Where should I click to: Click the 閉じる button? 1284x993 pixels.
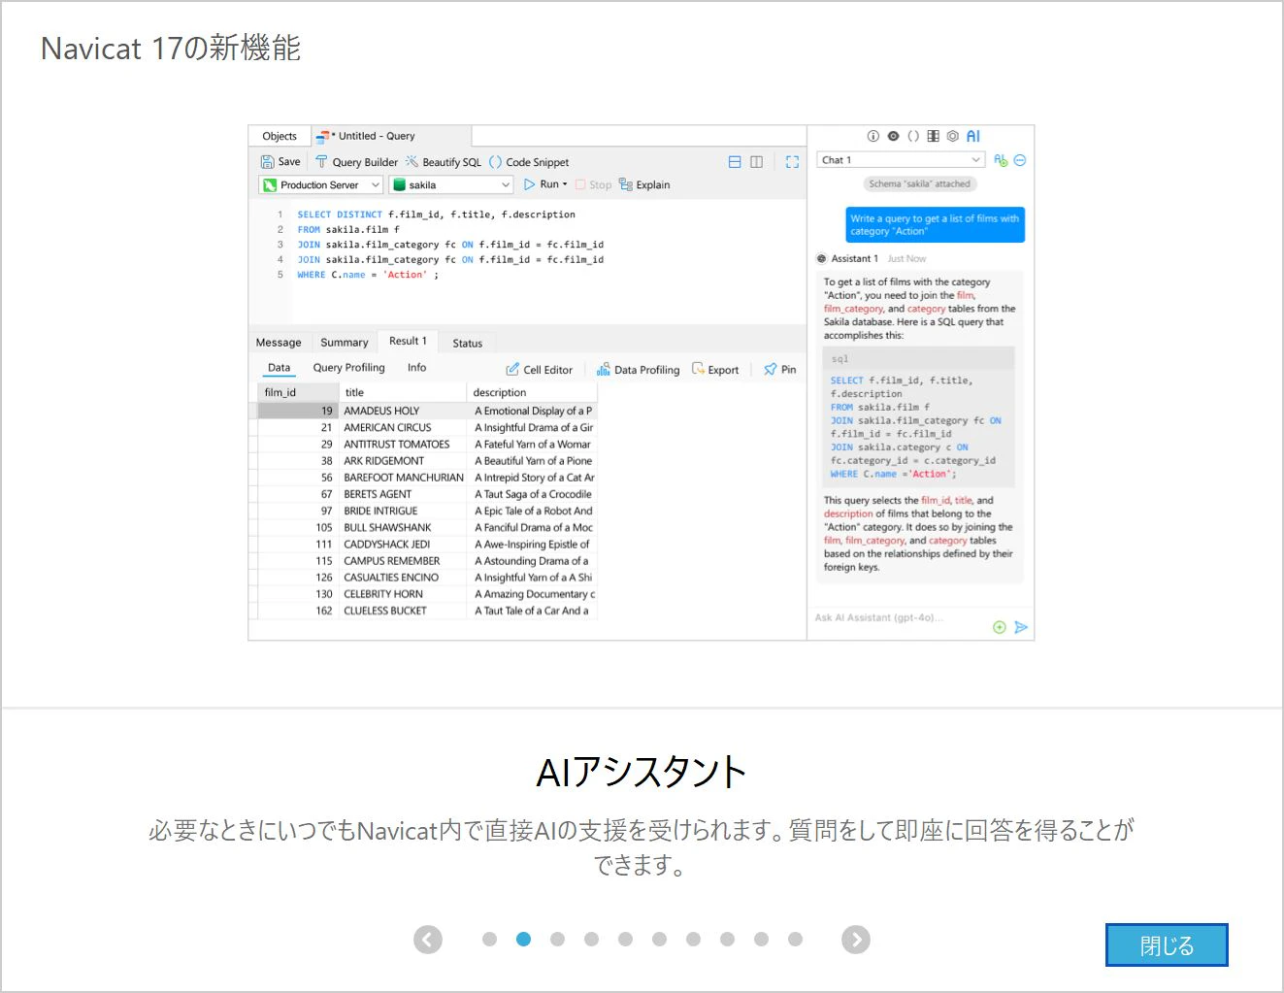[1167, 945]
